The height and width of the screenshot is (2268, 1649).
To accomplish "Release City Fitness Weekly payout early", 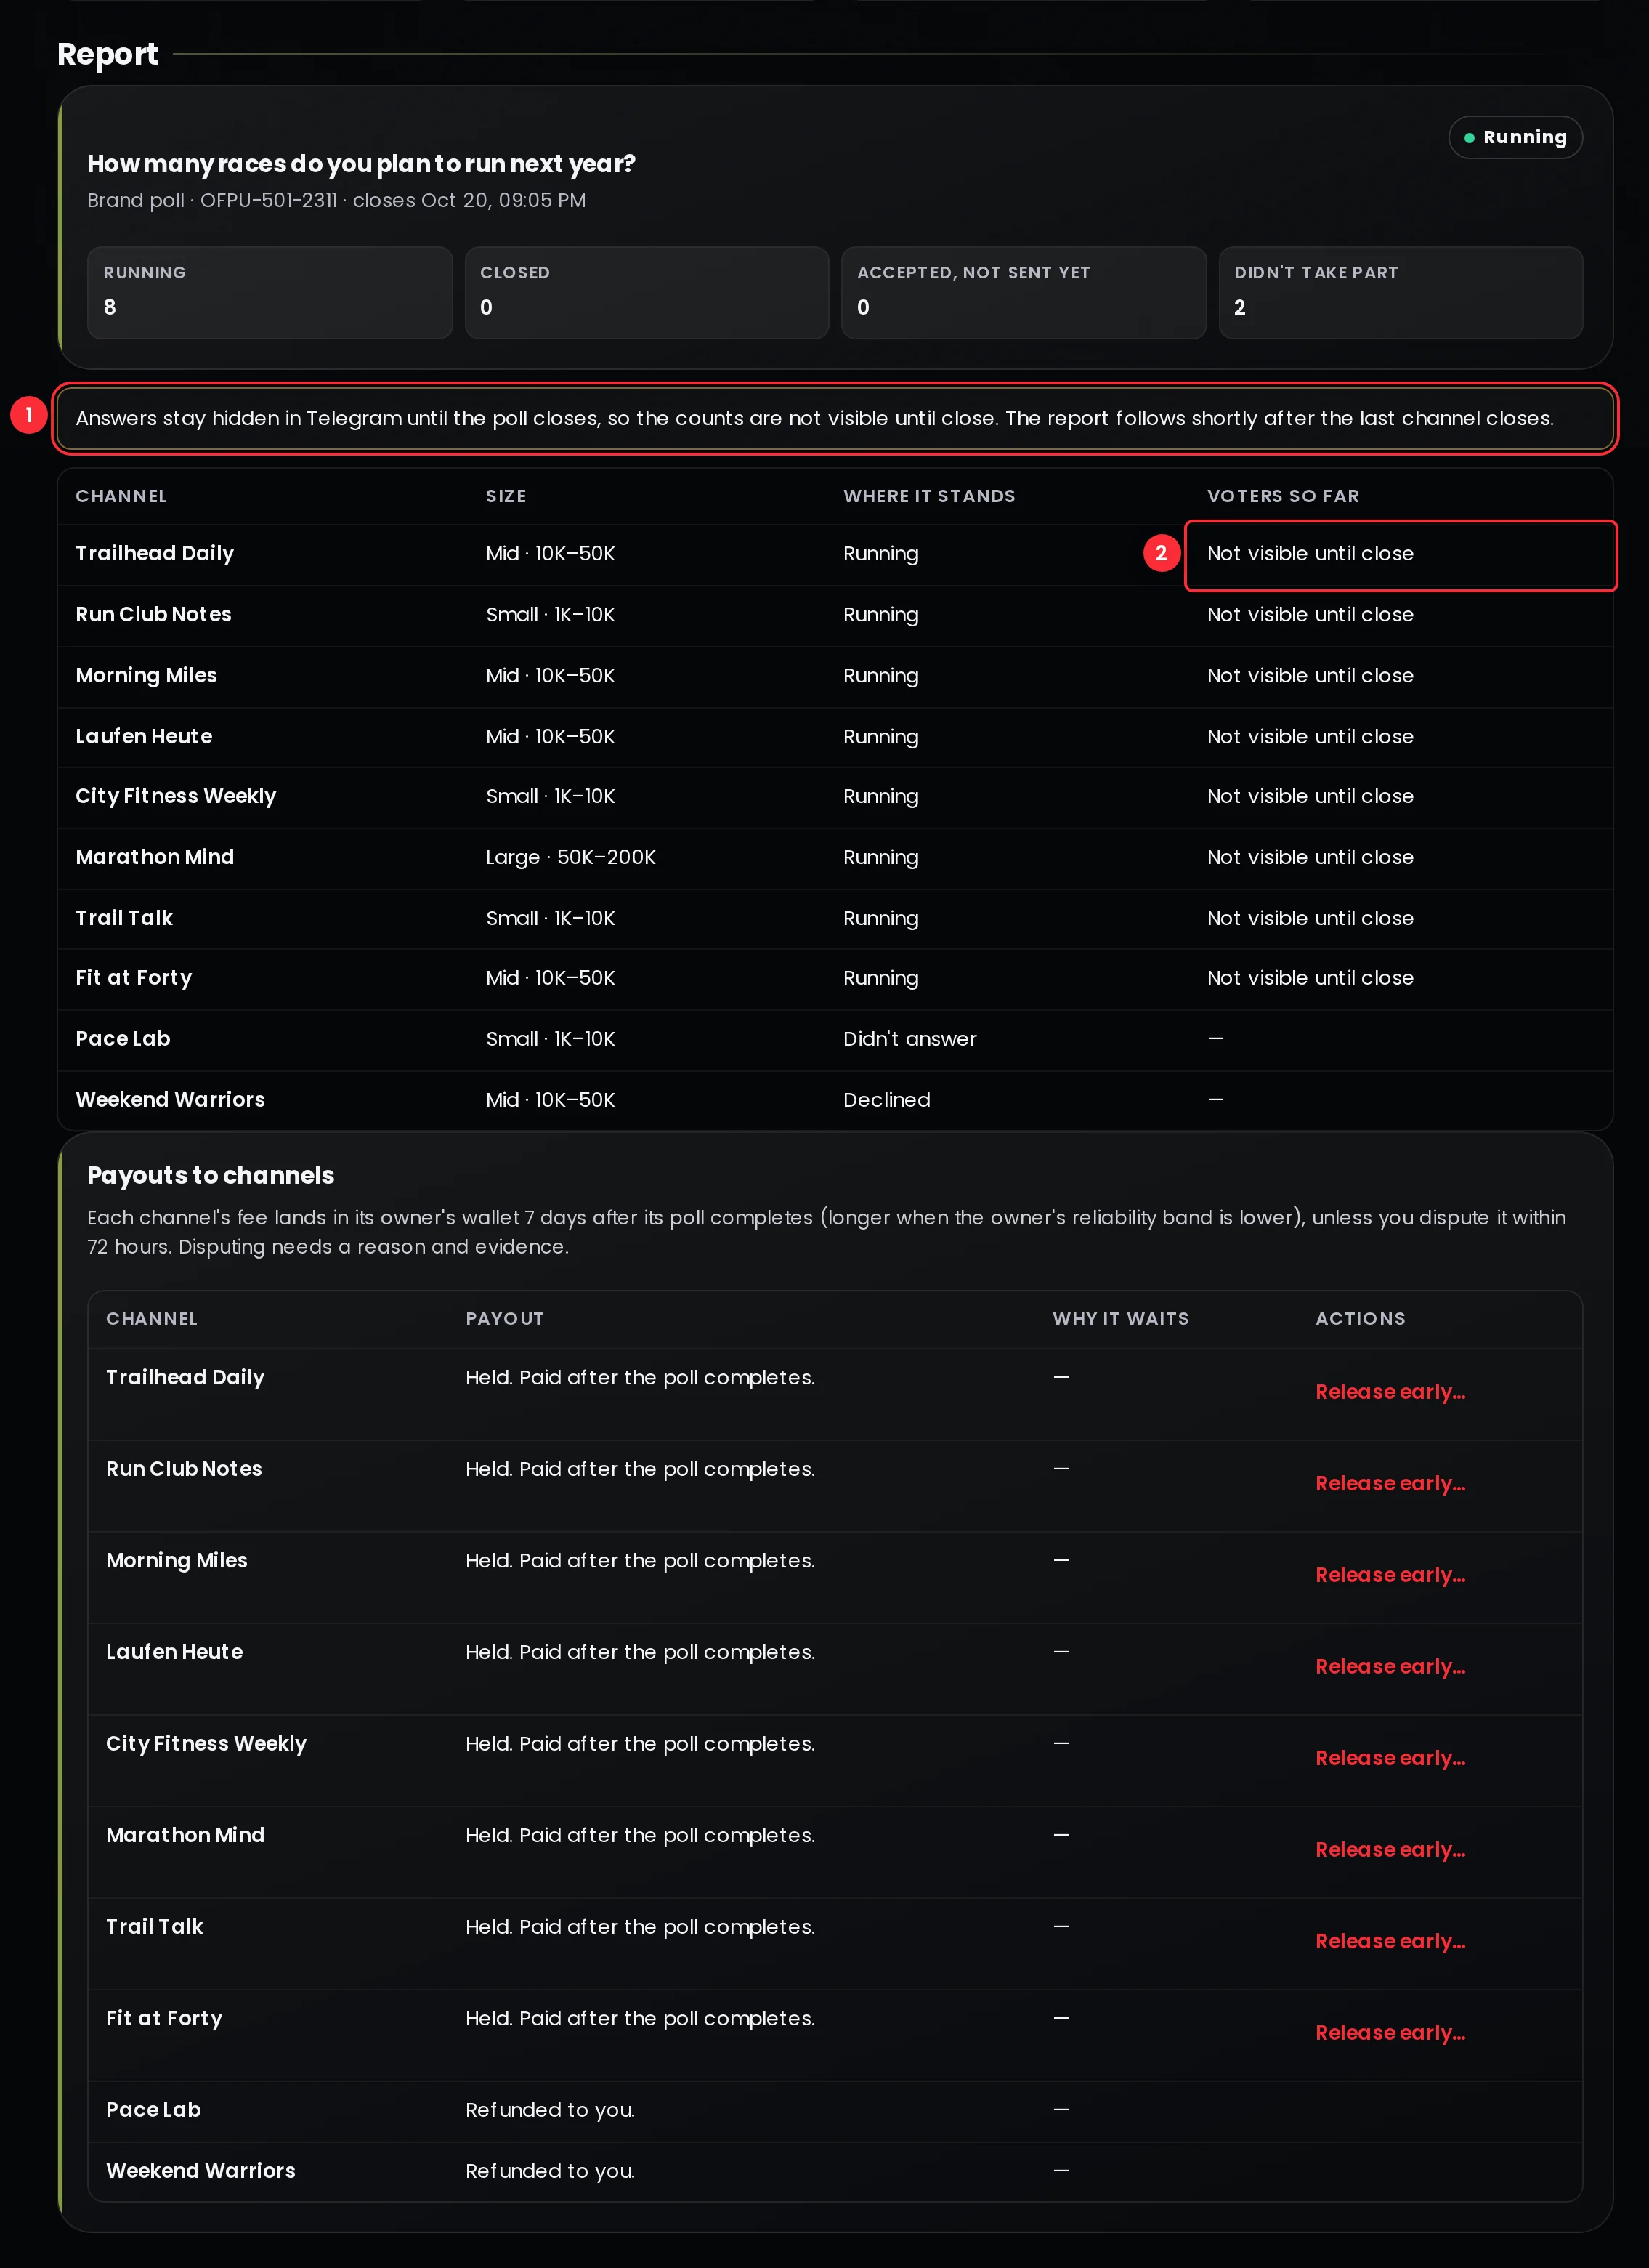I will (1389, 1758).
